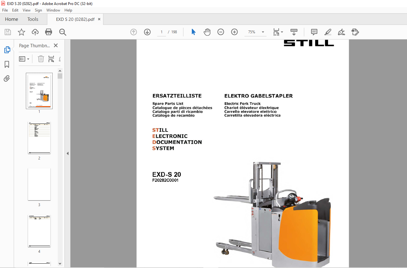This screenshot has width=407, height=268.
Task: Select page 3 blank thumbnail
Action: [39, 184]
